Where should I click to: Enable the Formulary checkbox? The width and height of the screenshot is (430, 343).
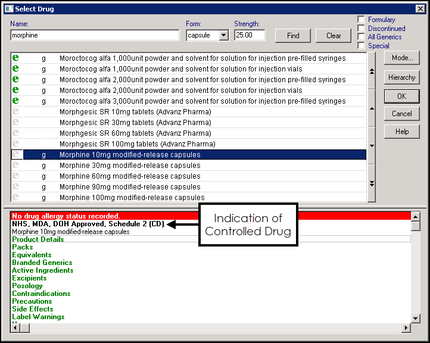tap(361, 20)
